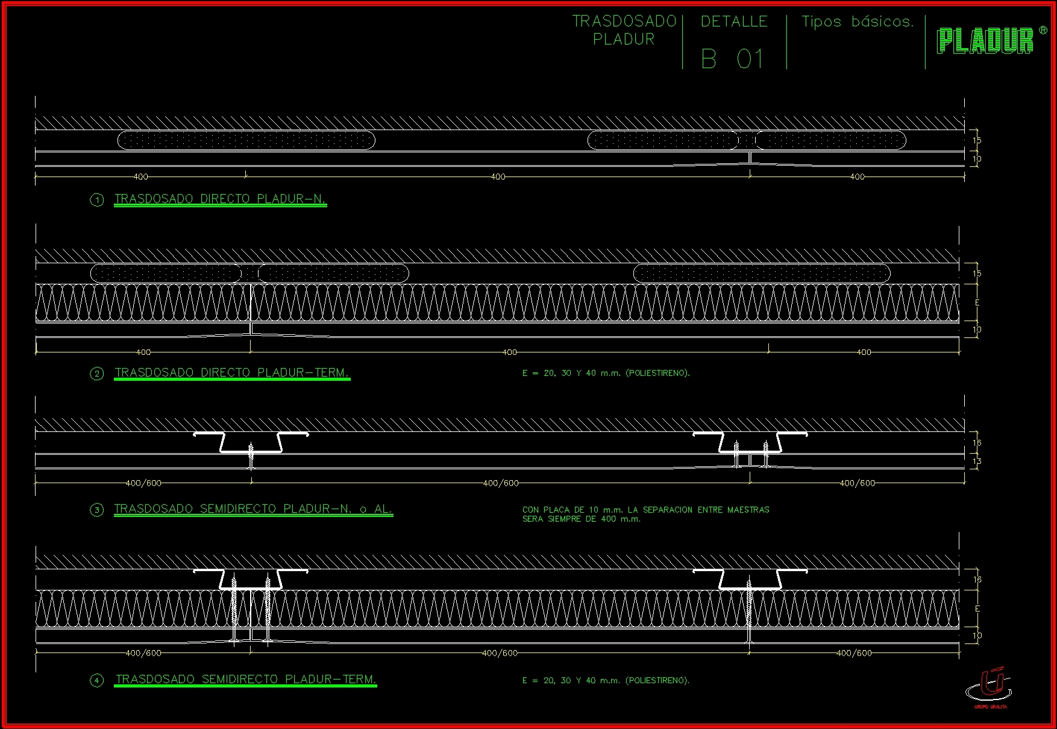Click the 'Tipos básicos.' header text
This screenshot has width=1057, height=729.
858,22
